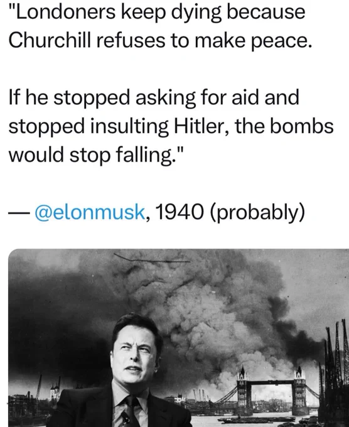Screen dimensions: 349x427
Task: Click the "1940 (probably)" text
Action: coord(230,213)
